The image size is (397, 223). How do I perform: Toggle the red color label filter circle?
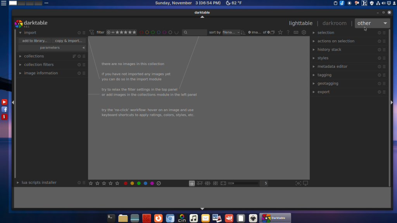[142, 33]
